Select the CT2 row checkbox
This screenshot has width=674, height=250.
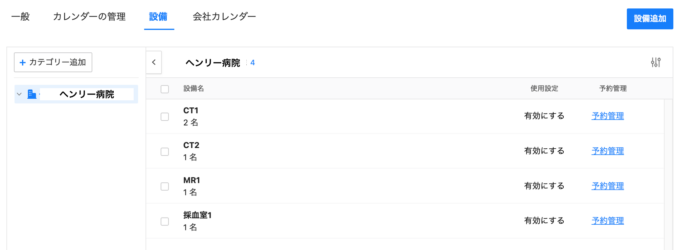[x=165, y=152]
